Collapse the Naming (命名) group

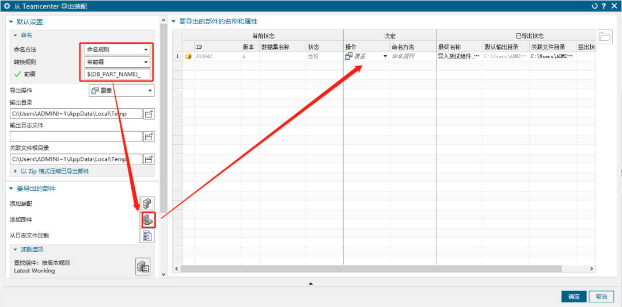[x=16, y=35]
